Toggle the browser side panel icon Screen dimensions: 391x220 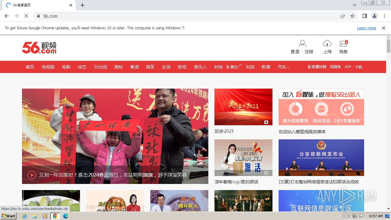(364, 16)
